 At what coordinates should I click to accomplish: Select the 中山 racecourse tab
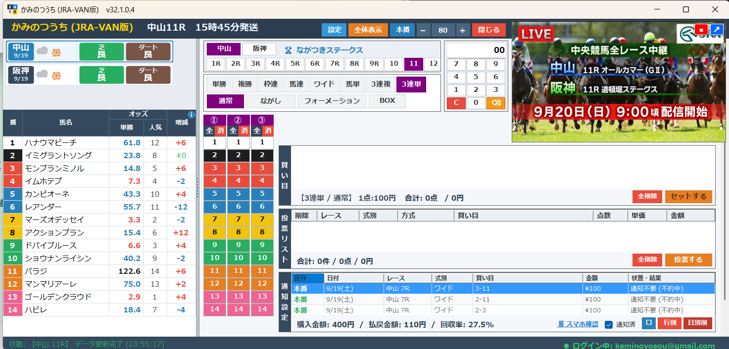point(224,49)
